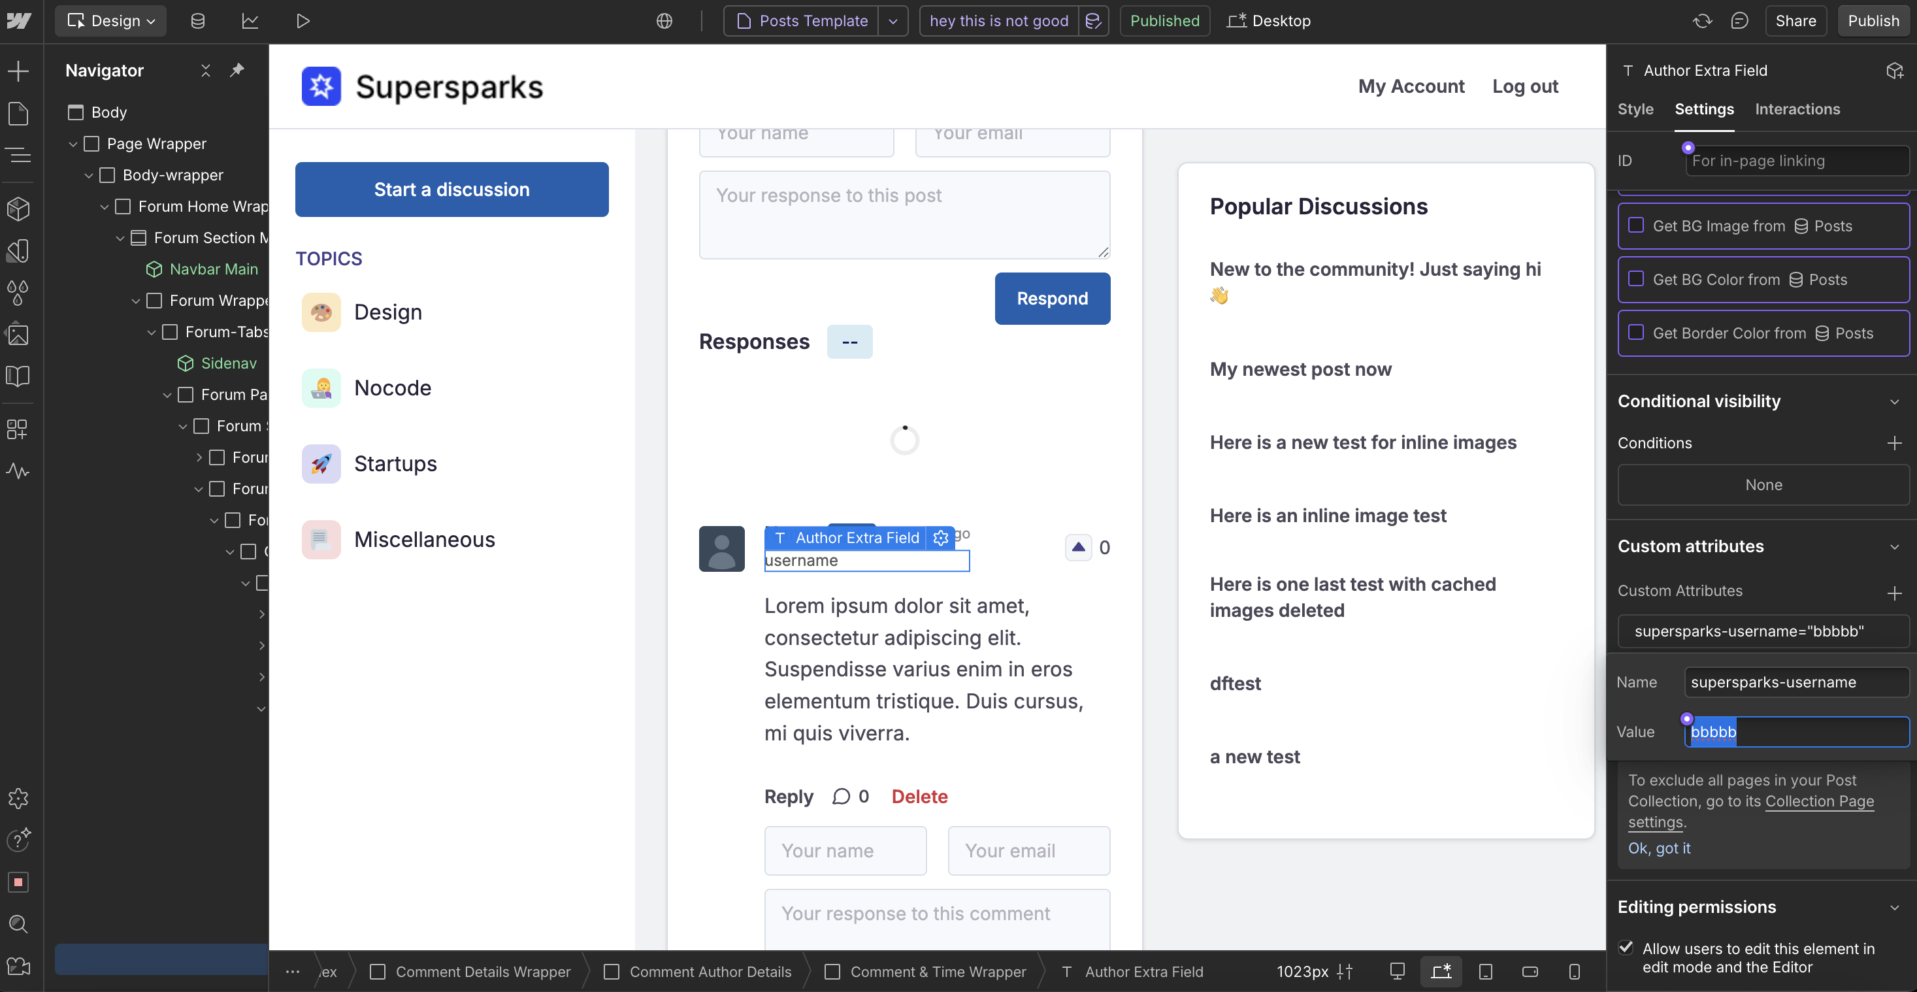Image resolution: width=1917 pixels, height=992 pixels.
Task: Collapse the Conditional visibility section
Action: click(1894, 401)
